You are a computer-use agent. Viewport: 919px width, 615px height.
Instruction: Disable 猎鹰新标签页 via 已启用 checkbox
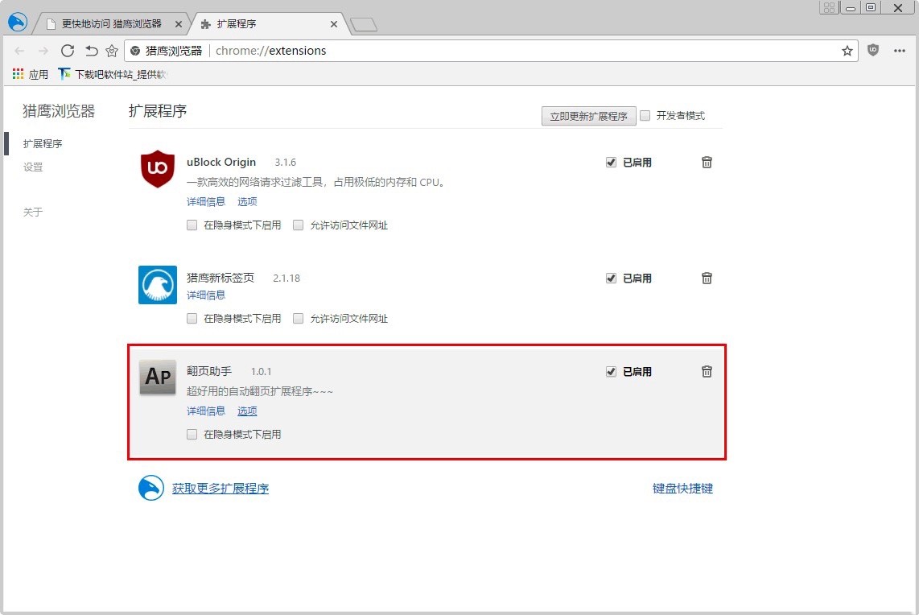(x=611, y=278)
